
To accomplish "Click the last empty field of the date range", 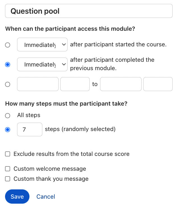I will click(158, 84).
